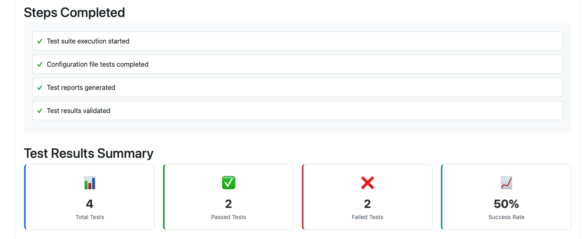Click the checkmark beside Test results validated

click(40, 111)
